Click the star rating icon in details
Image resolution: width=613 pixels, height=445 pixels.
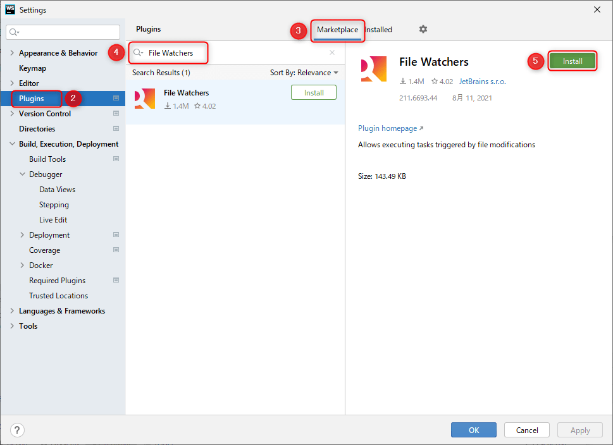[x=435, y=82]
